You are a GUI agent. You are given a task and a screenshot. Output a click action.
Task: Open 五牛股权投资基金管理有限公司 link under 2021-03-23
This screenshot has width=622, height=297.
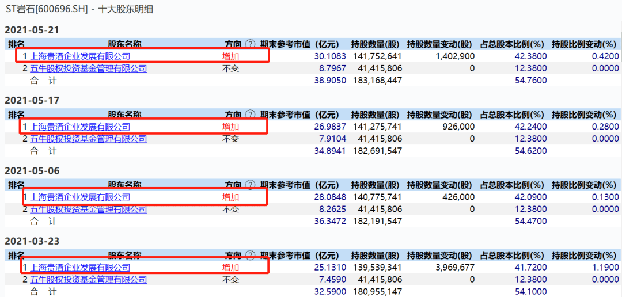coord(89,279)
